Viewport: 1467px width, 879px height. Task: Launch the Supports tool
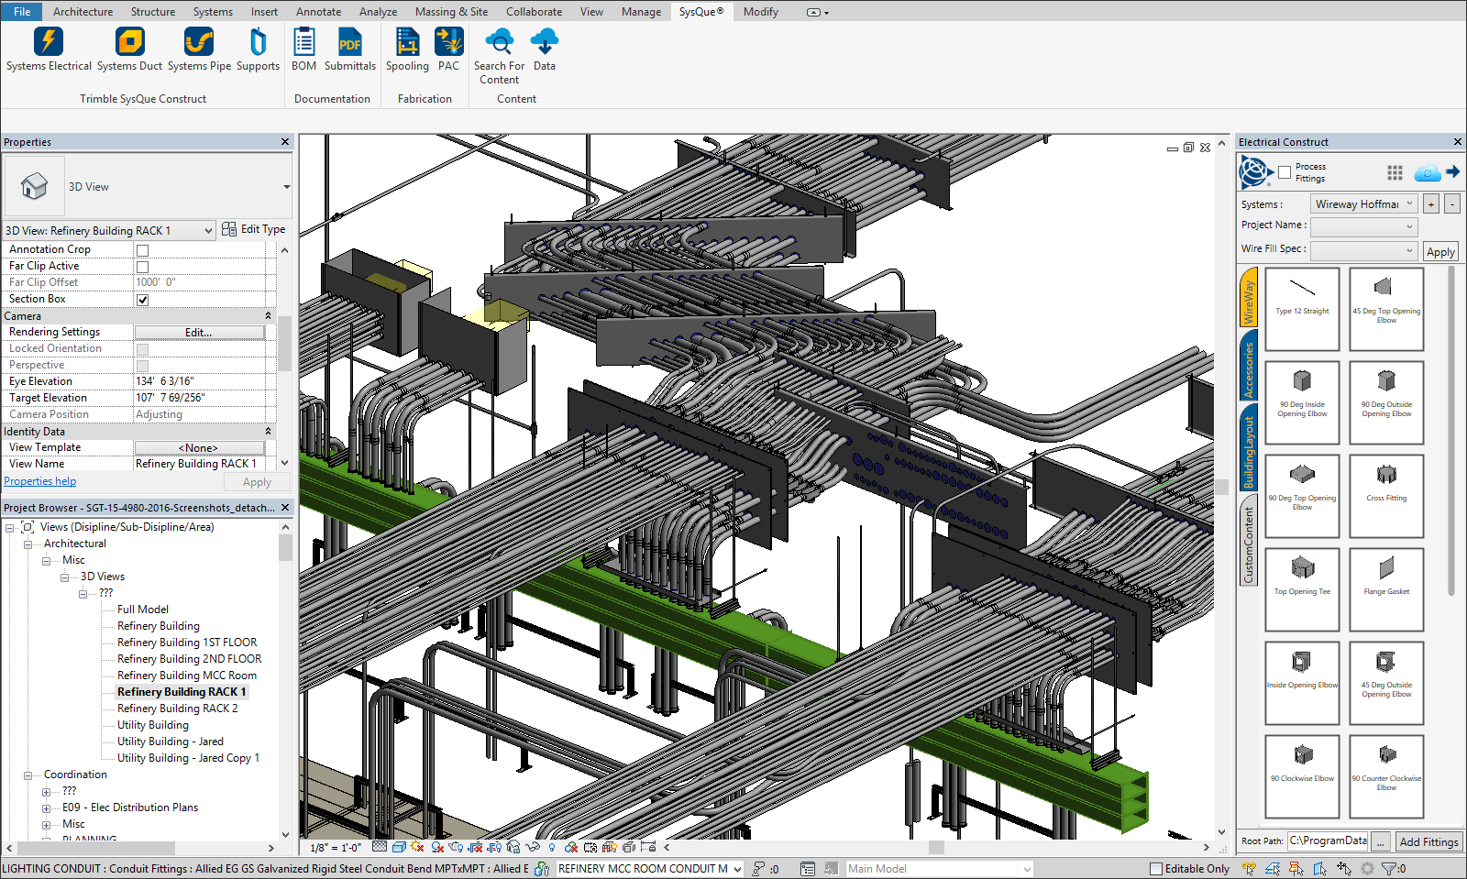click(258, 49)
